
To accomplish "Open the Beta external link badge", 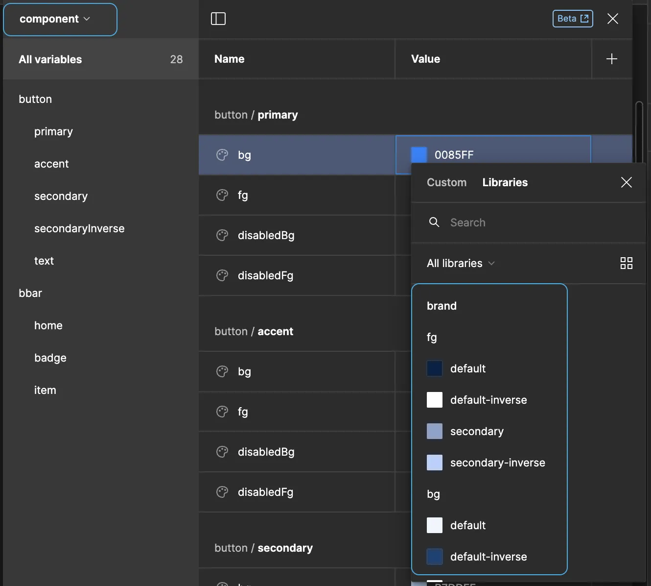I will [572, 19].
